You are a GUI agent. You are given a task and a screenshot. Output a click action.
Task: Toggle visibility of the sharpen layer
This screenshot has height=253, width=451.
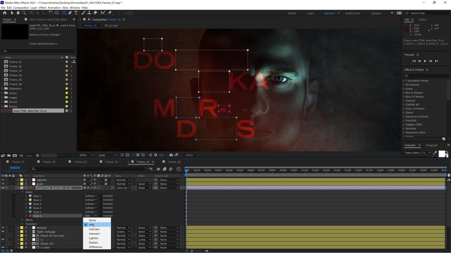click(x=3, y=228)
